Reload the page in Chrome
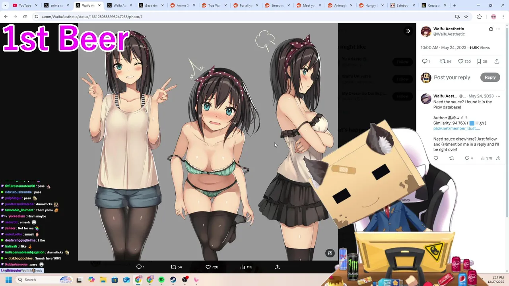Image resolution: width=509 pixels, height=286 pixels. pyautogui.click(x=25, y=17)
